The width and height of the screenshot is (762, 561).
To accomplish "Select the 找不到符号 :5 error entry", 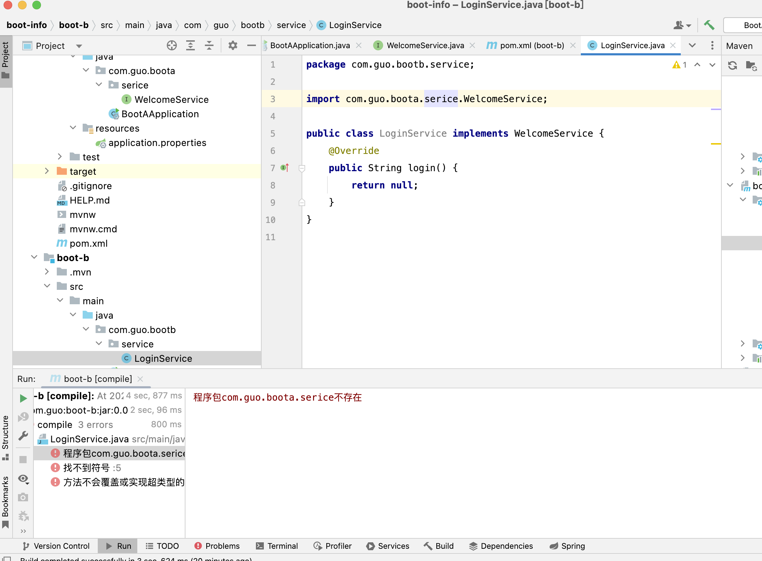I will [x=92, y=468].
